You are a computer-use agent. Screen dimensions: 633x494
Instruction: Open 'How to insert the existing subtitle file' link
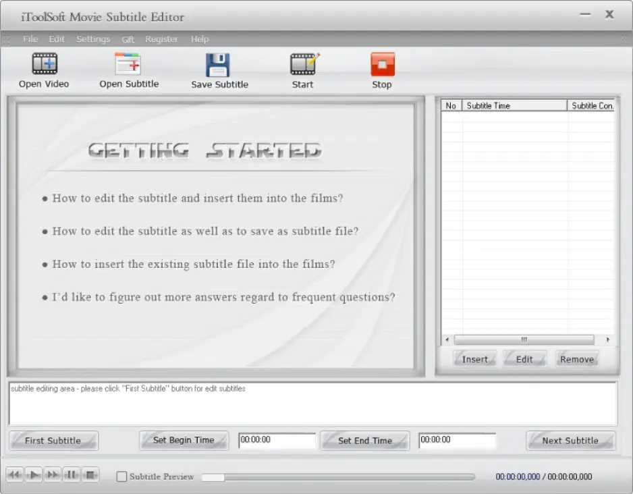point(194,264)
